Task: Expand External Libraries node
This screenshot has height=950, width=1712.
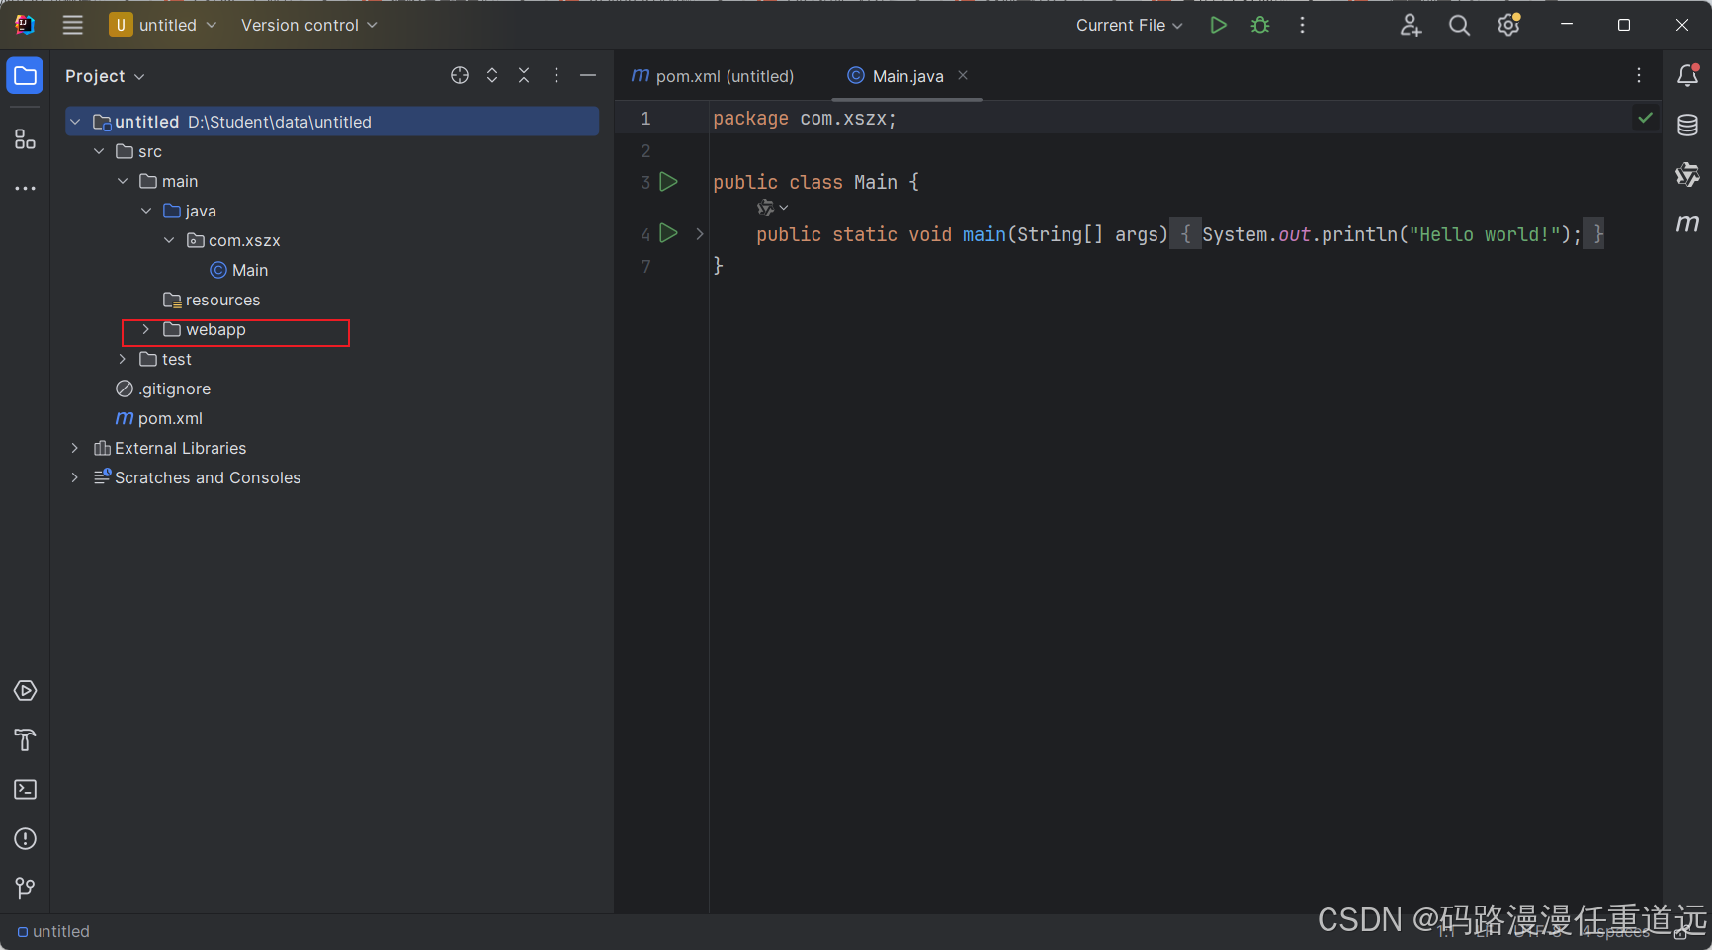Action: coord(75,448)
